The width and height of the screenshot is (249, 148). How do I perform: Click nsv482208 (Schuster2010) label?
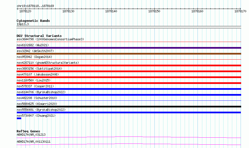(x=37, y=98)
